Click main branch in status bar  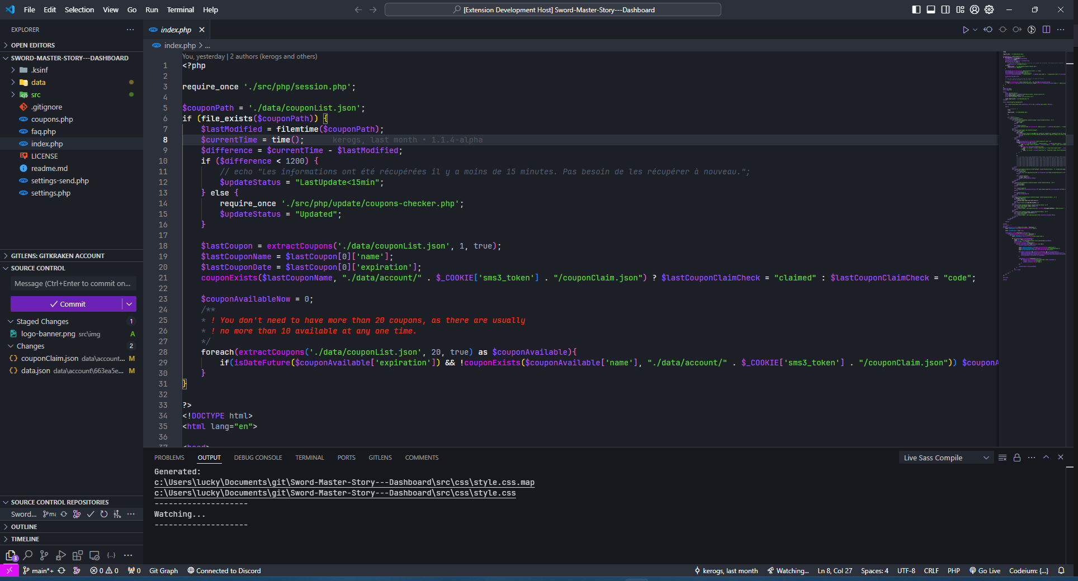(x=38, y=570)
